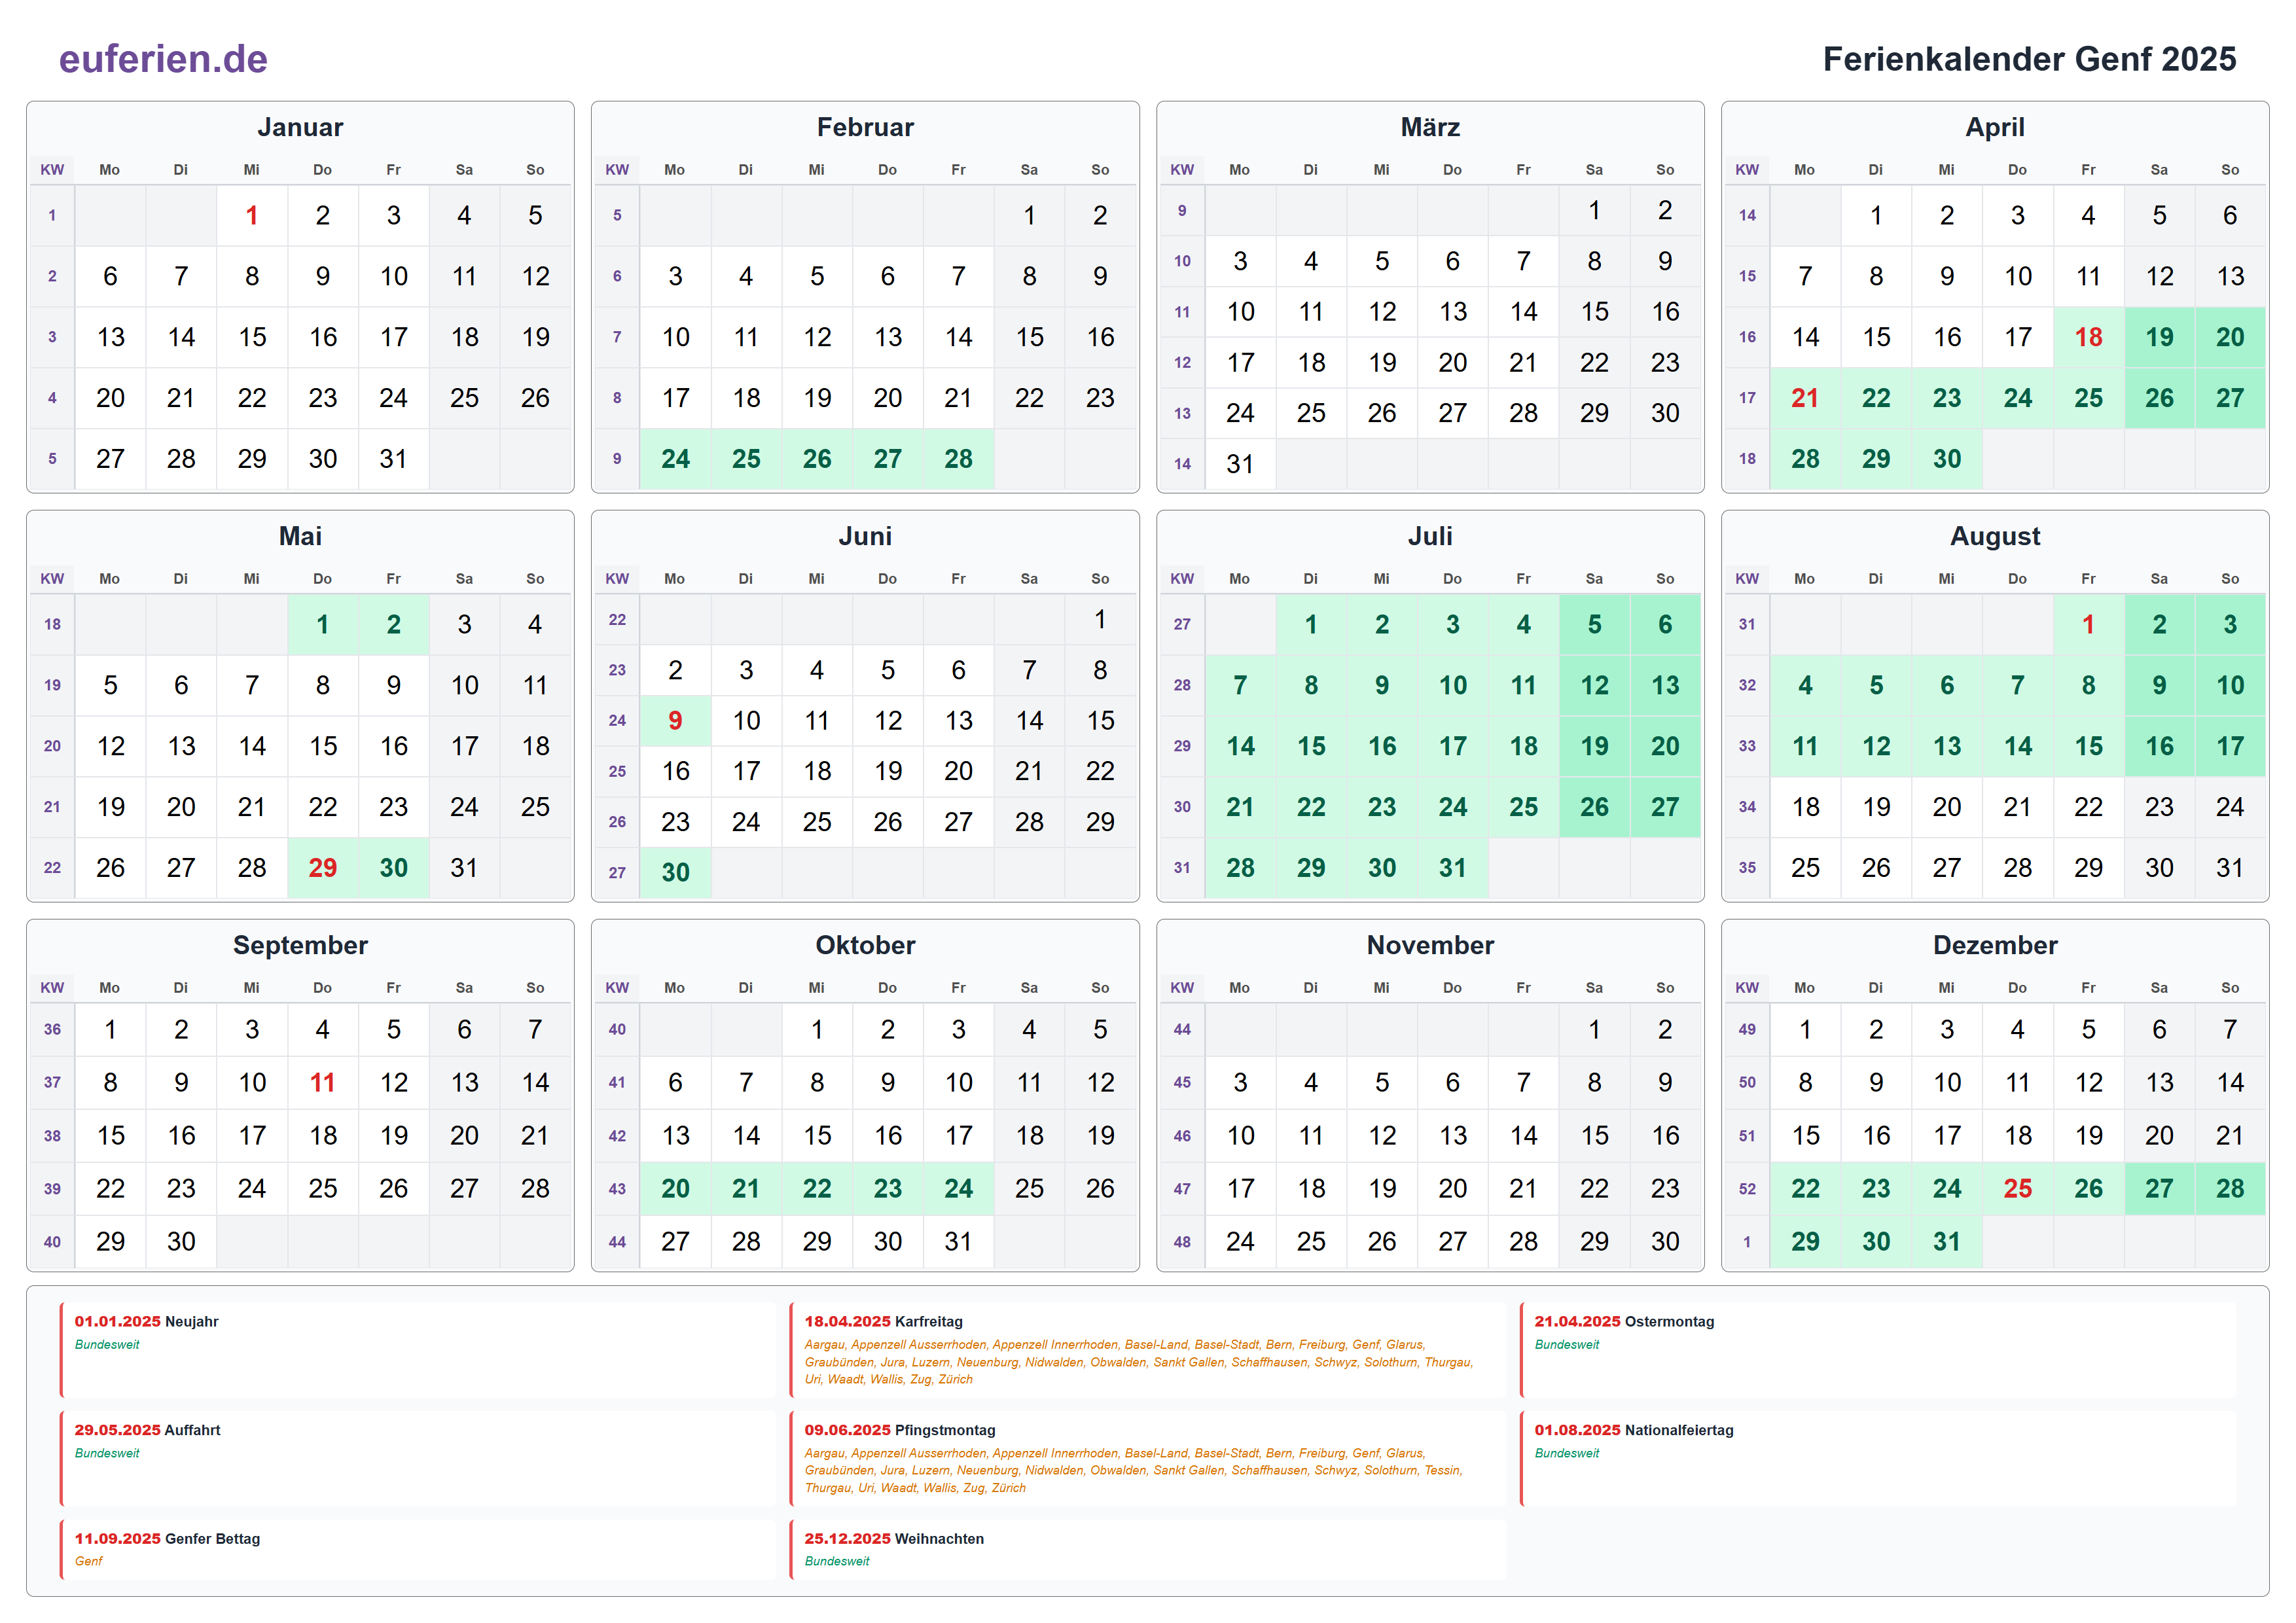Select the Januar month heading
Viewport: 2296px width, 1623px height.
tap(300, 127)
